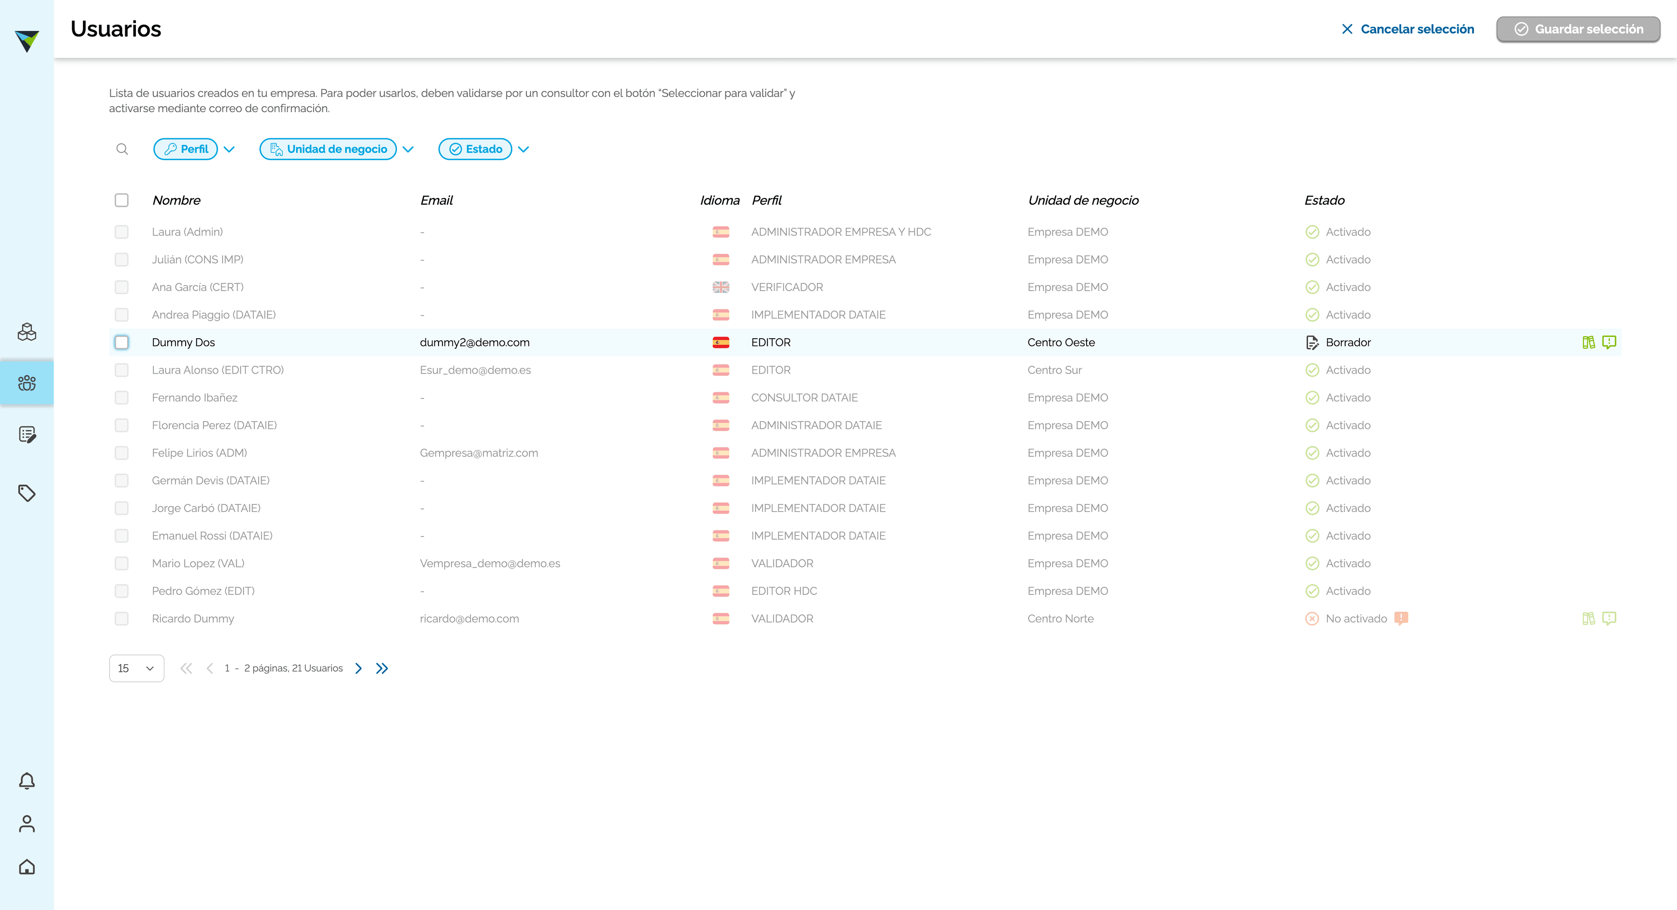Click Guardar selección button
Screen dimensions: 1677x910
(1578, 29)
